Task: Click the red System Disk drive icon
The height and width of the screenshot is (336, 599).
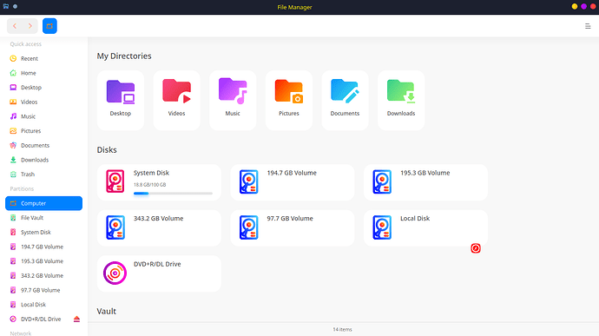Action: (x=115, y=181)
